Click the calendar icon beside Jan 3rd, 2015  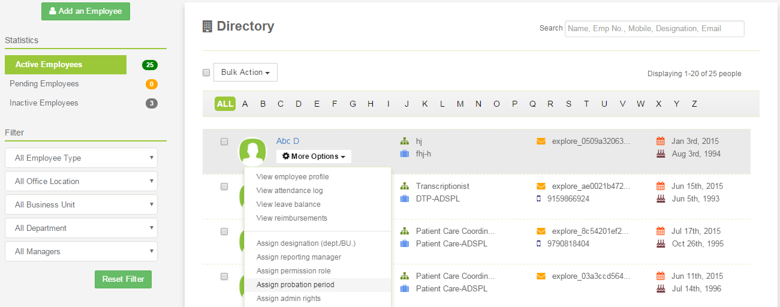[661, 142]
